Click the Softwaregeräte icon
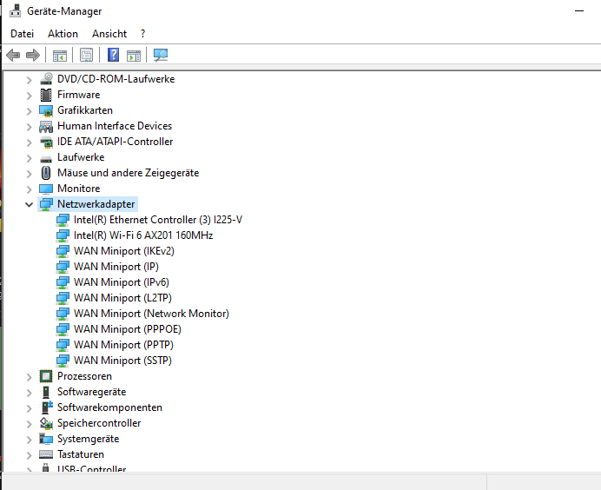 tap(46, 392)
